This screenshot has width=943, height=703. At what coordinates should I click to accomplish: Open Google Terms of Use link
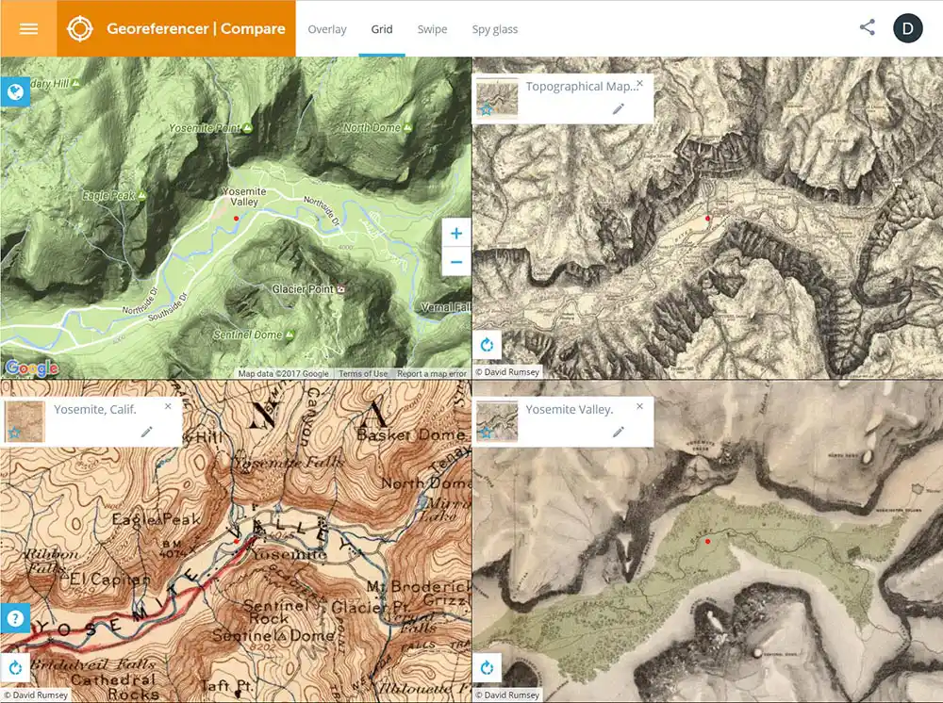tap(363, 373)
